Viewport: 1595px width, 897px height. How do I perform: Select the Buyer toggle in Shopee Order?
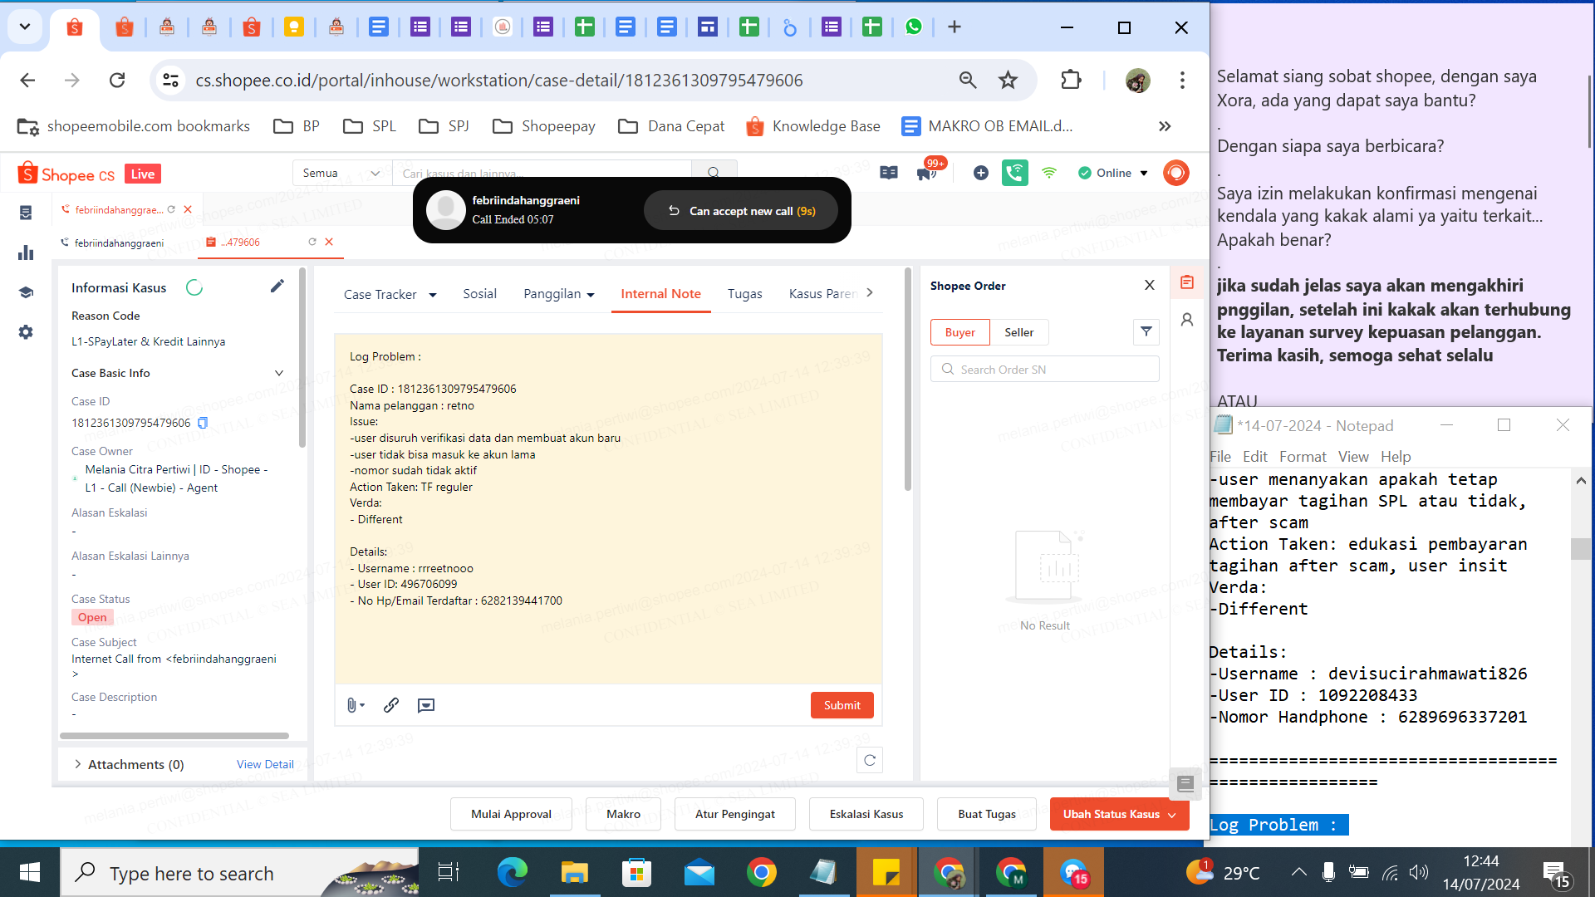click(x=959, y=332)
